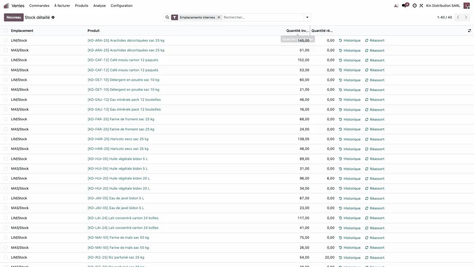Open the Ventes app home icon
Image resolution: width=474 pixels, height=267 pixels.
[6, 6]
